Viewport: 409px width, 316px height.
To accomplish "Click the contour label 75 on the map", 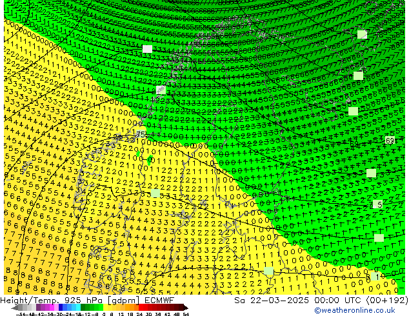I will tap(141, 135).
